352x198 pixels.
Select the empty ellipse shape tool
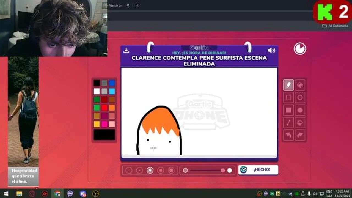[300, 97]
